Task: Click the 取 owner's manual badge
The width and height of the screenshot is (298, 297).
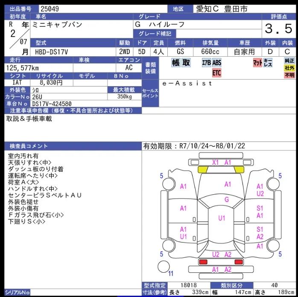Action: click(x=186, y=63)
